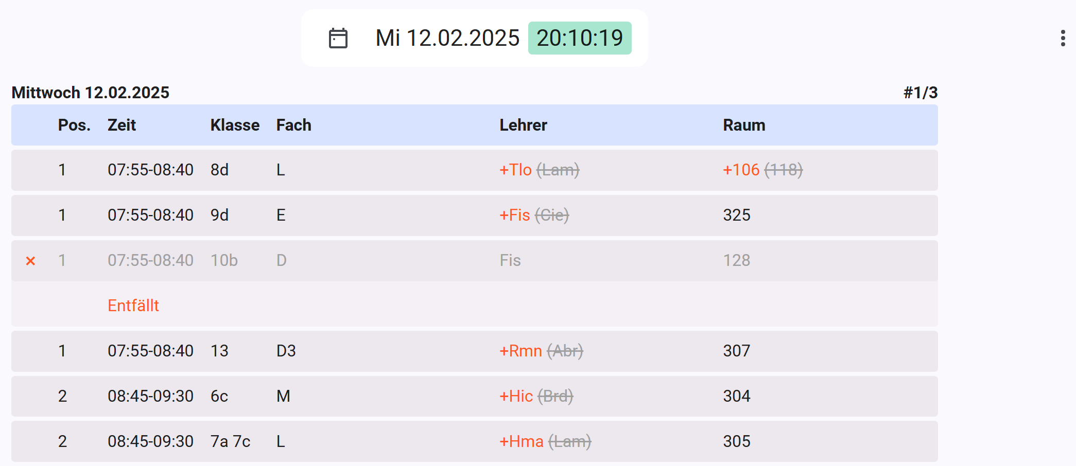Open the three-dot overflow menu

[x=1063, y=38]
